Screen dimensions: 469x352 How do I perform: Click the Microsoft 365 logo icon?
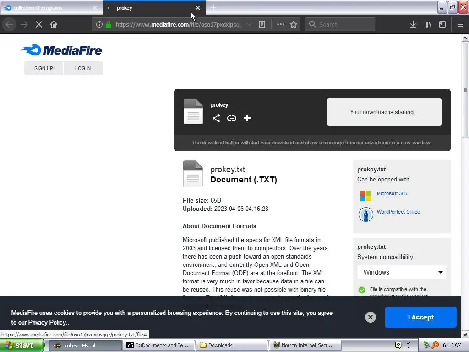pos(365,196)
